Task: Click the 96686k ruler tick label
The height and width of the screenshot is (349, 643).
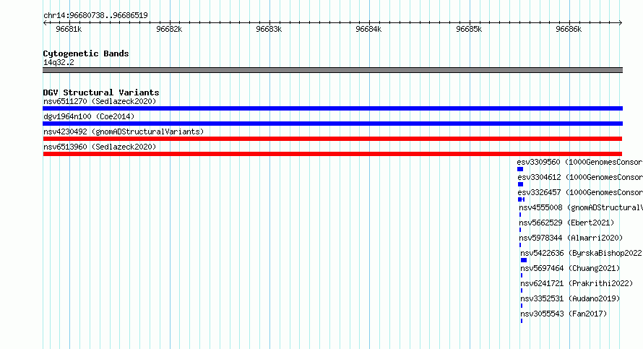Action: pos(569,29)
